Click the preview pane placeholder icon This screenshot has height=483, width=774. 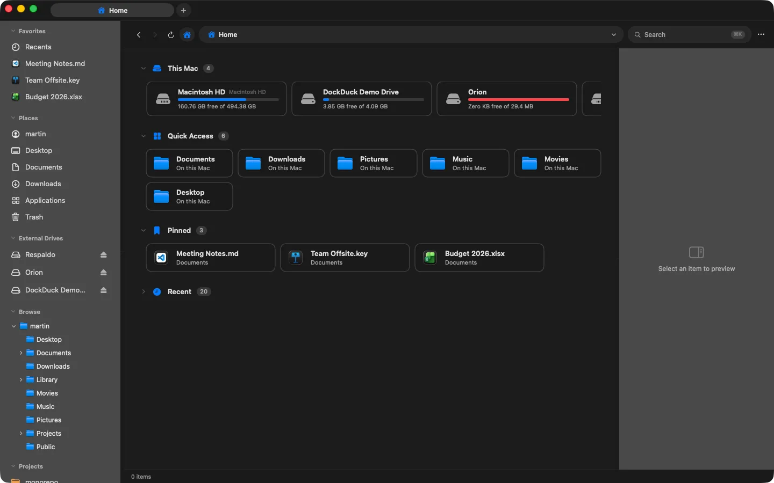click(697, 252)
